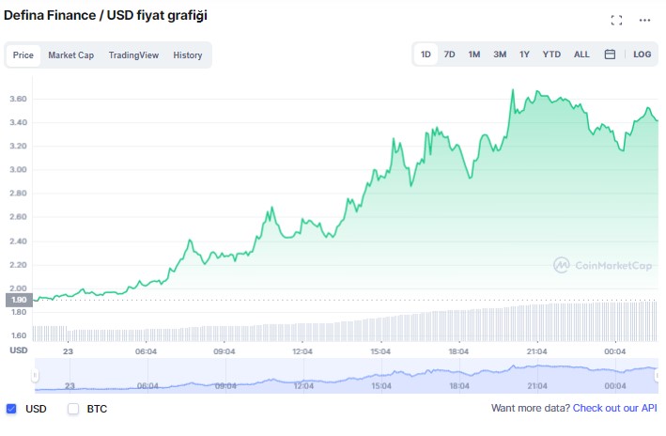Open the History tab
This screenshot has width=666, height=436.
[x=187, y=55]
